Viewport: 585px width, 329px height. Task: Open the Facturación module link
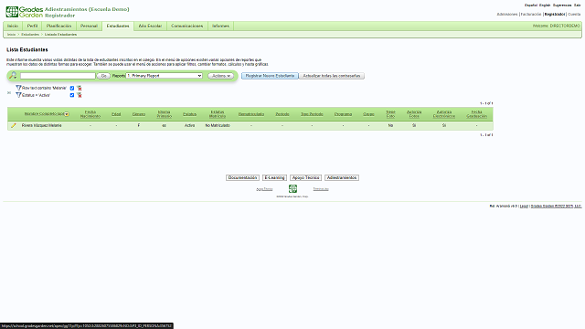(531, 15)
